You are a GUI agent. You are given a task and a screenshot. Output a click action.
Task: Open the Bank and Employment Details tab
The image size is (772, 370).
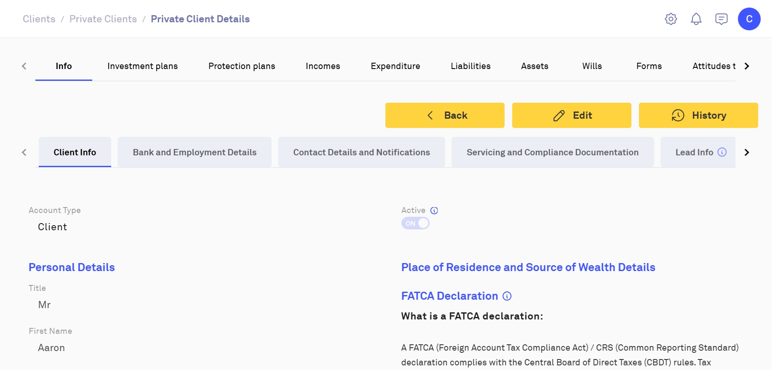pos(195,152)
